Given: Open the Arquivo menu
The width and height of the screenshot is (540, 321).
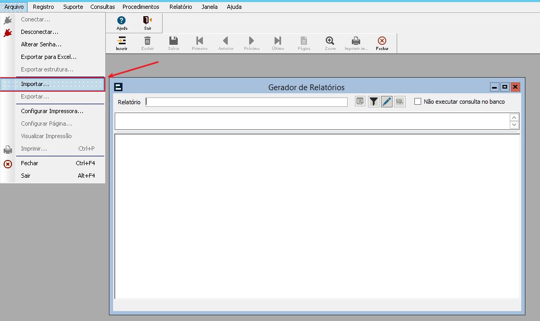Looking at the screenshot, I should tap(14, 7).
